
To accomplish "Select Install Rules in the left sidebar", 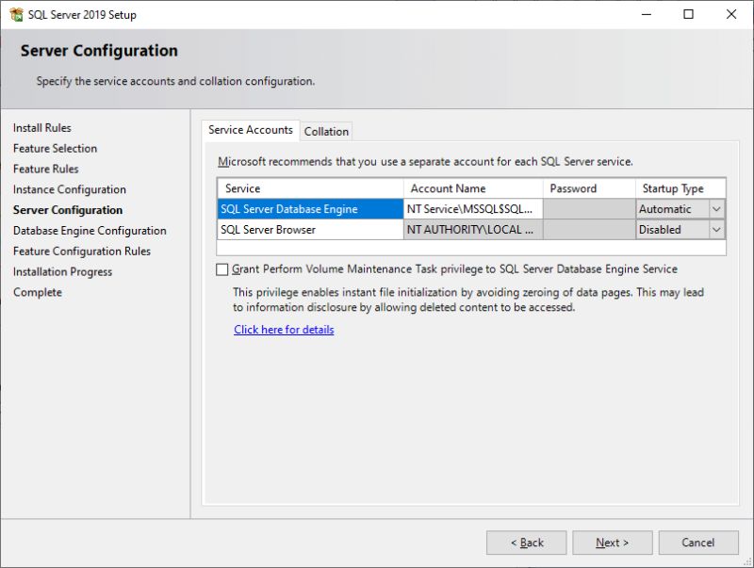I will (44, 127).
